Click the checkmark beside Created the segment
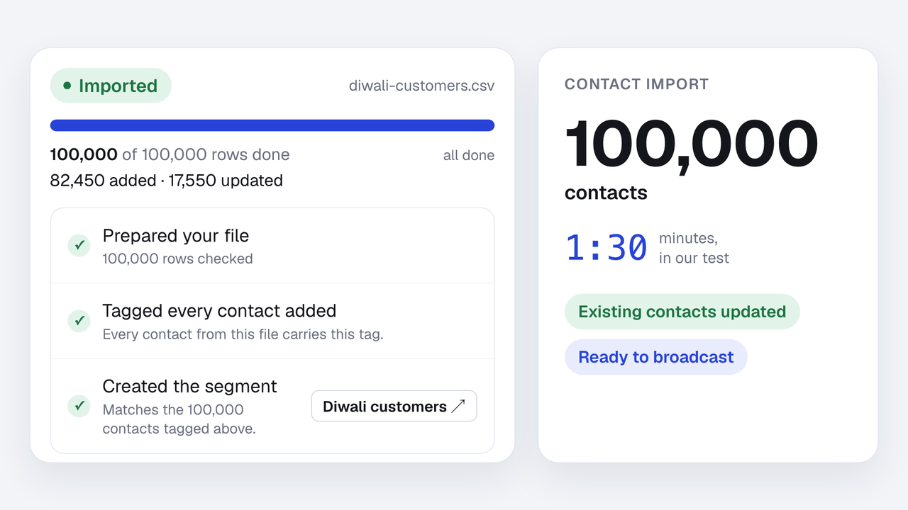Screen dimensions: 908x510 pos(79,406)
